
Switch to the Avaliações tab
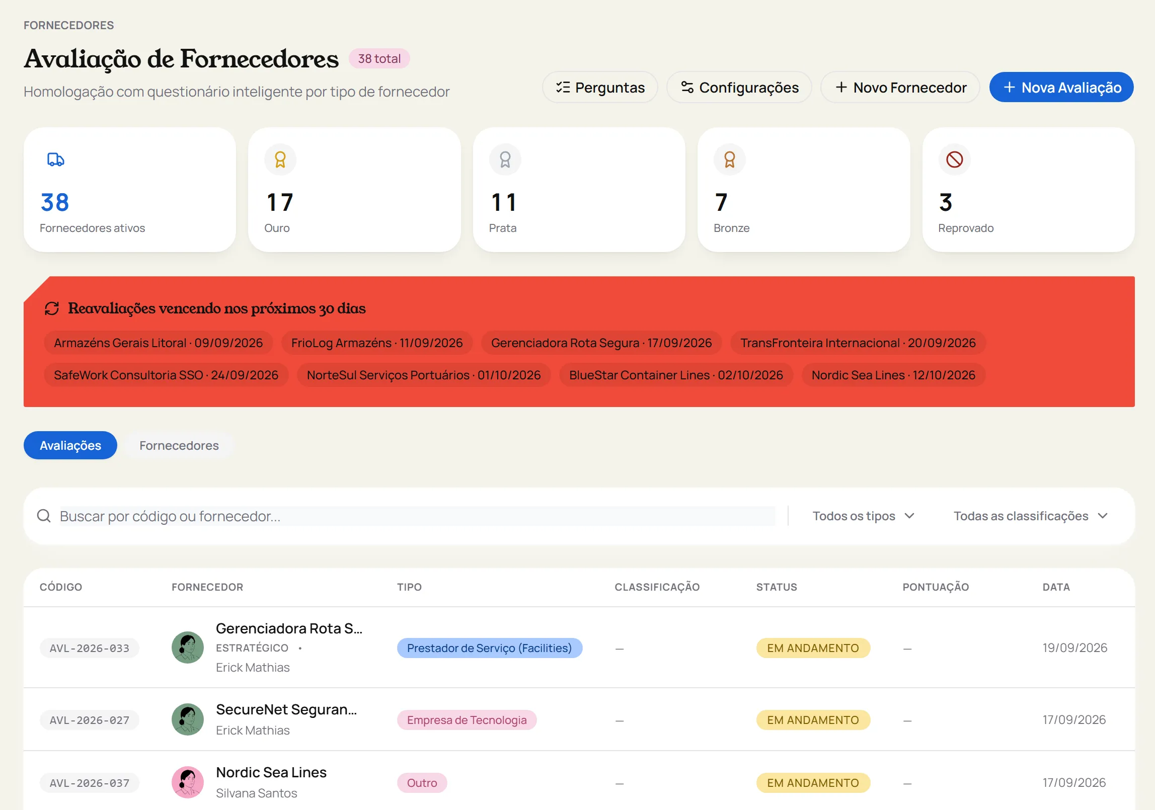pos(70,445)
